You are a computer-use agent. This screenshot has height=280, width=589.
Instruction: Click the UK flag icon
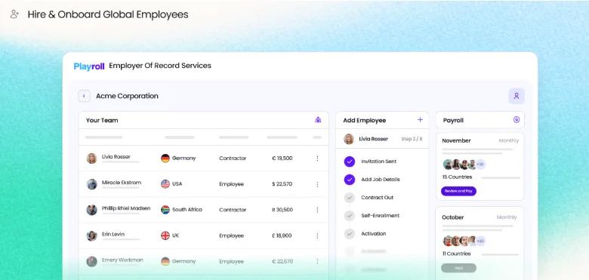pyautogui.click(x=165, y=235)
